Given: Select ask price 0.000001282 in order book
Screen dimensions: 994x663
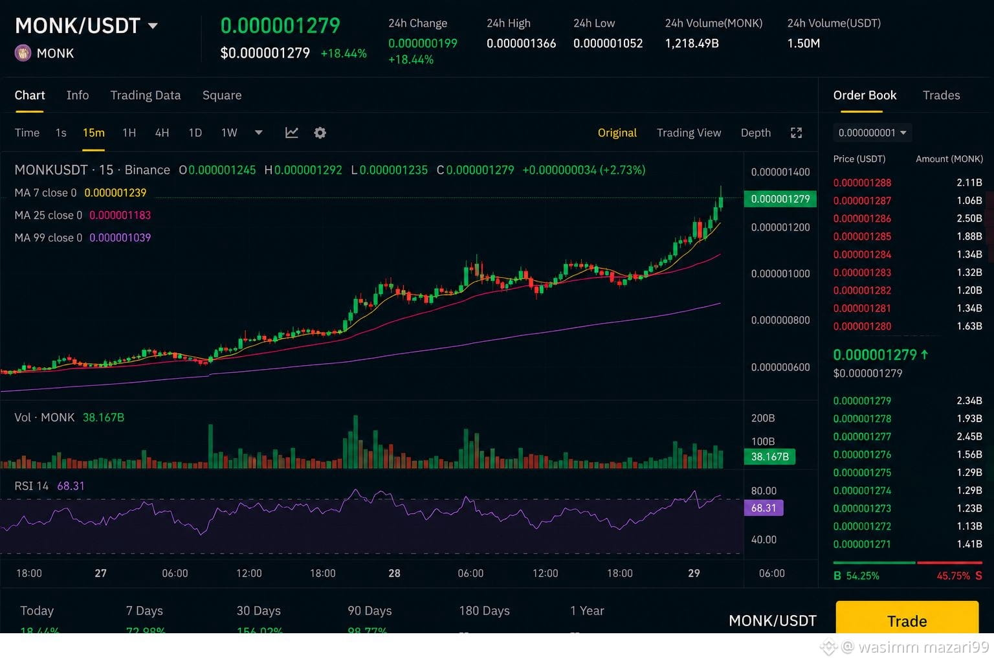Looking at the screenshot, I should [862, 290].
